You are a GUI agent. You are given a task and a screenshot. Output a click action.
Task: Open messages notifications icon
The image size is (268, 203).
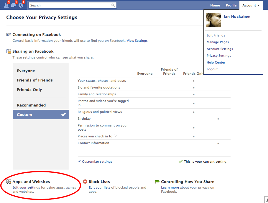pos(14,5)
